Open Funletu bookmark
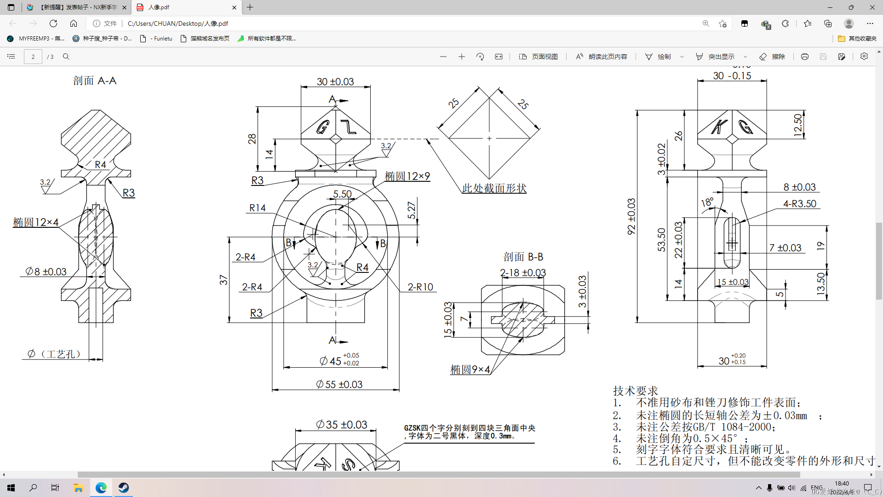Screen dimensions: 883x497 click(156, 39)
